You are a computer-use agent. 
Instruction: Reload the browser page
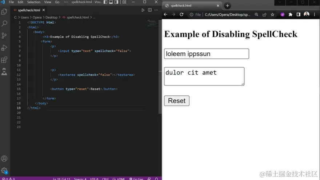click(181, 15)
